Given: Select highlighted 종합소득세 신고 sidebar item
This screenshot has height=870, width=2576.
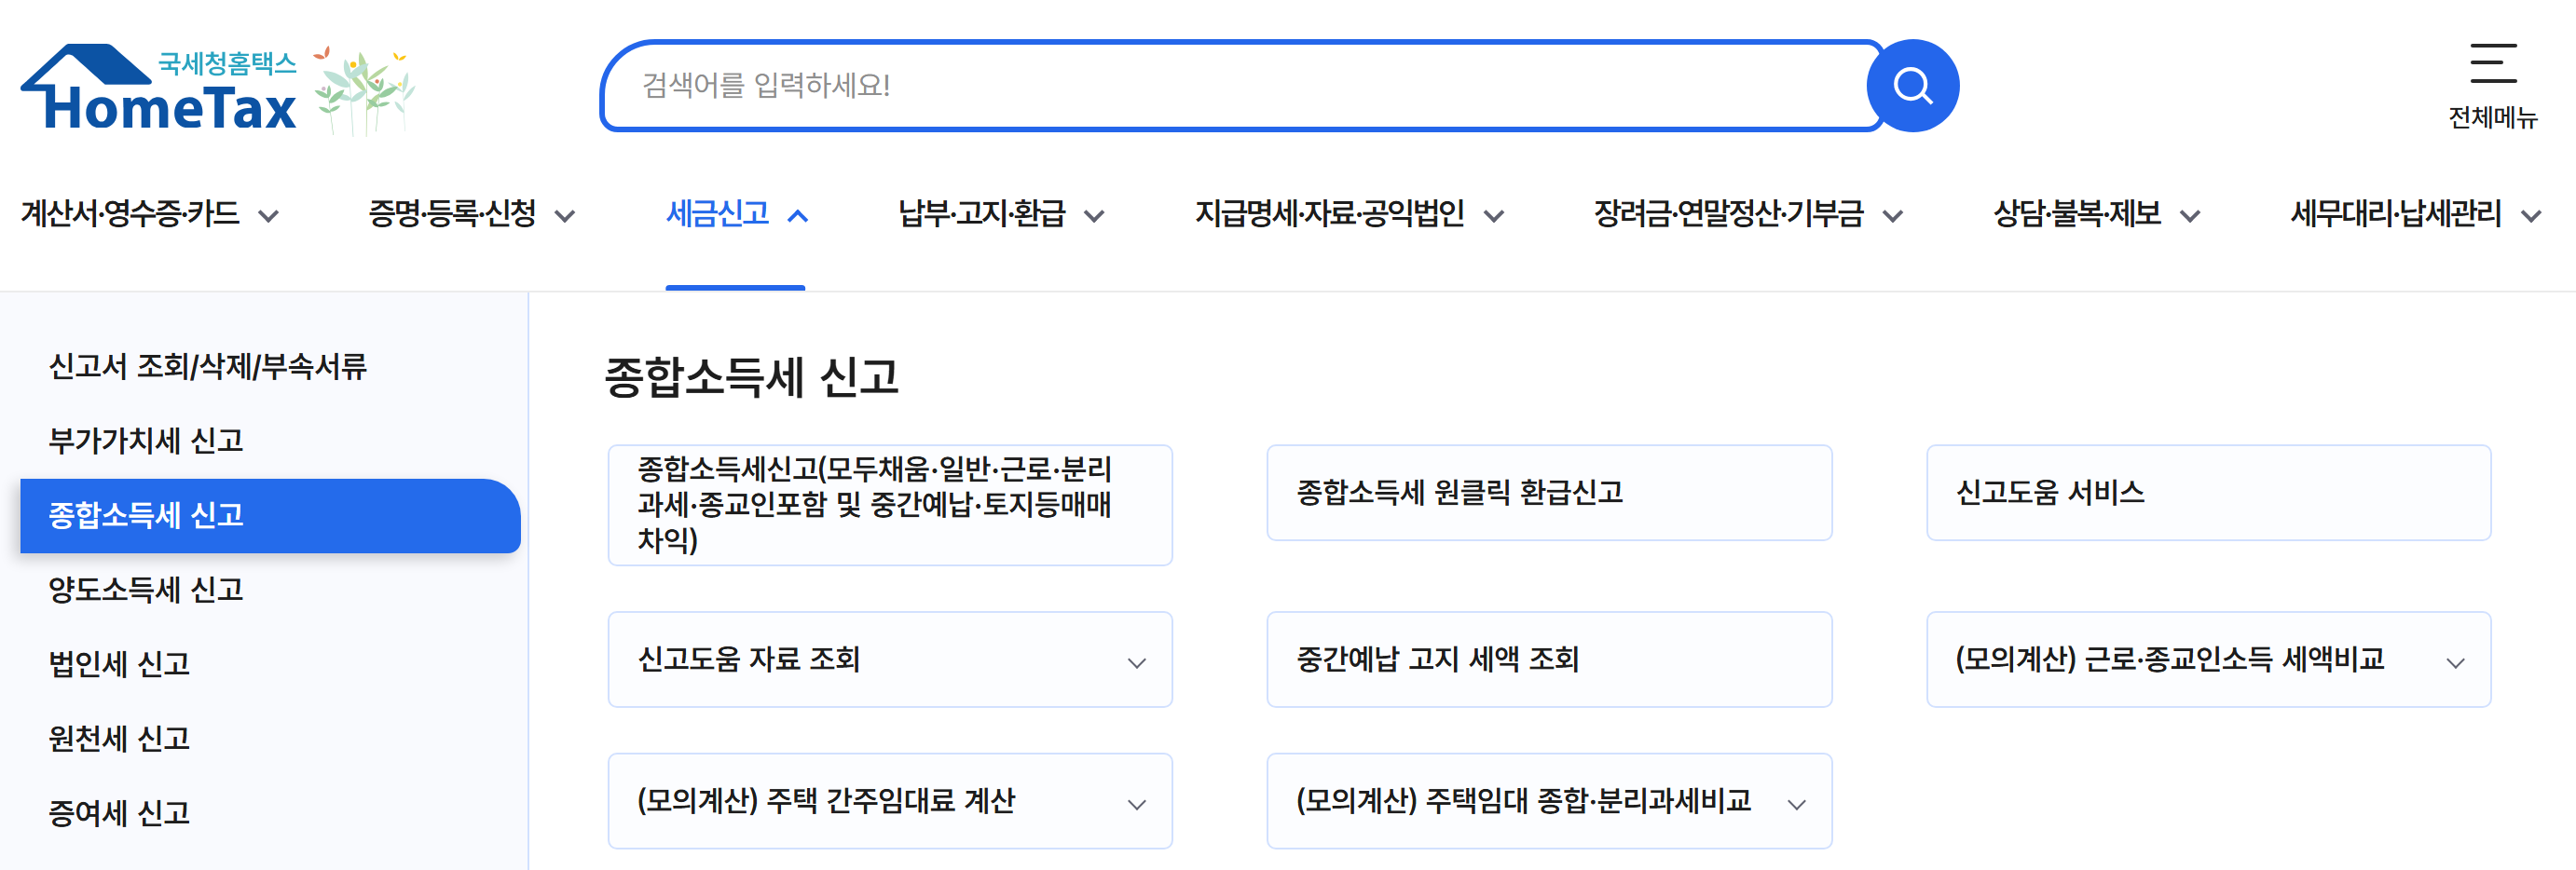Looking at the screenshot, I should click(x=270, y=515).
